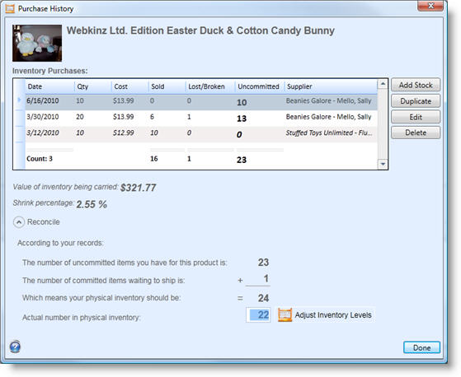The height and width of the screenshot is (377, 461).
Task: Click the Inventory Purchases: heading
Action: click(x=50, y=71)
